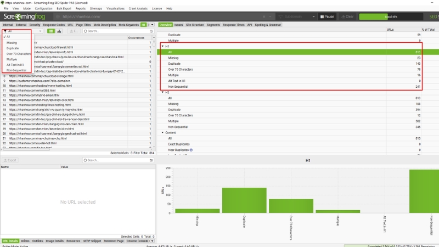Click the Screaming Frog logo
This screenshot has height=247, width=439.
[x=24, y=16]
